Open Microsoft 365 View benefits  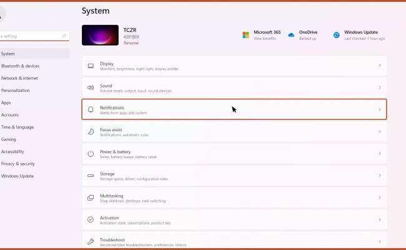[265, 39]
